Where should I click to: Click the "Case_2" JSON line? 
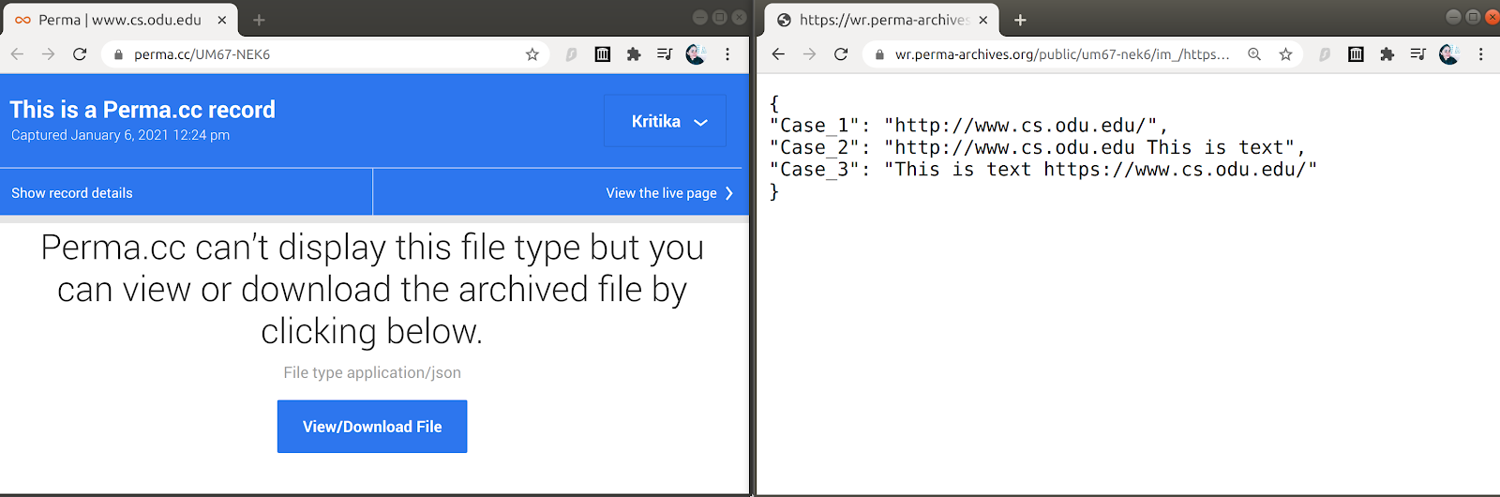pos(1037,147)
